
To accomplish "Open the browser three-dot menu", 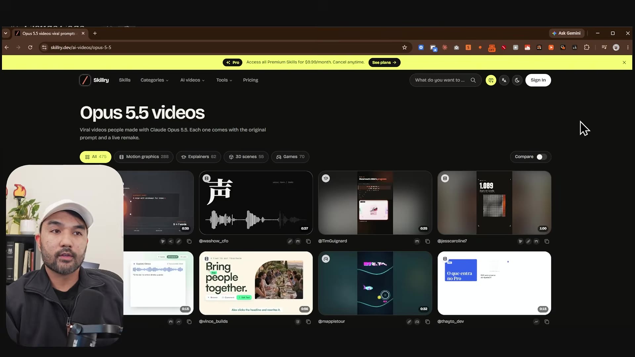I will click(x=628, y=47).
